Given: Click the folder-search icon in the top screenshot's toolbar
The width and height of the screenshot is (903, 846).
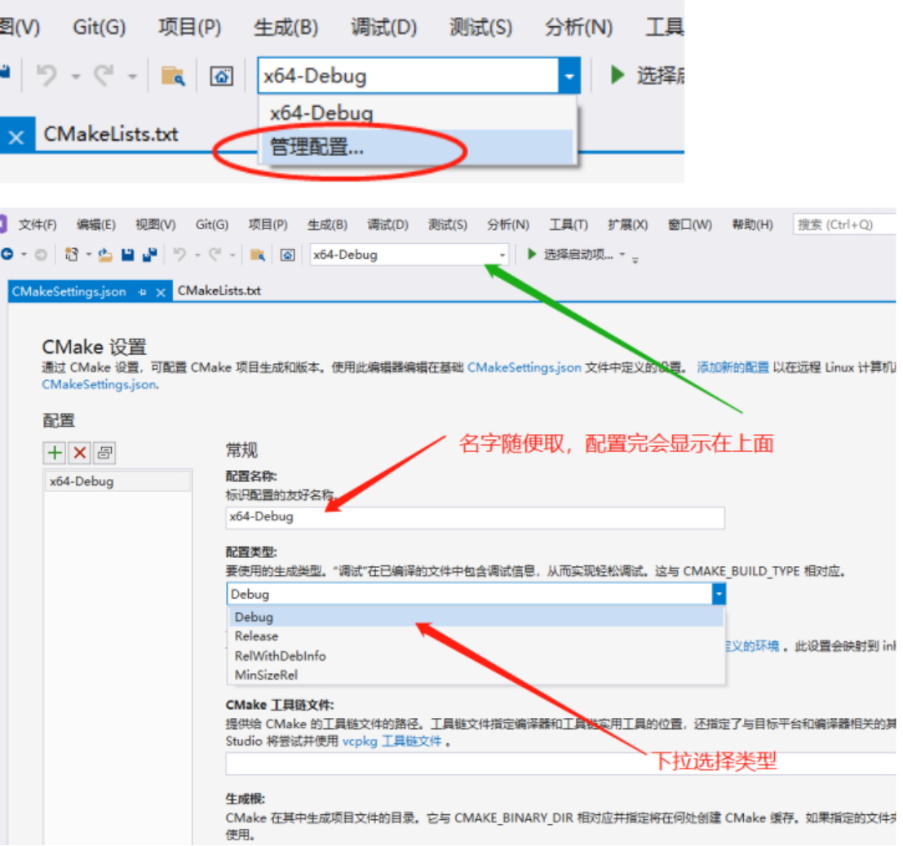Looking at the screenshot, I should [173, 75].
